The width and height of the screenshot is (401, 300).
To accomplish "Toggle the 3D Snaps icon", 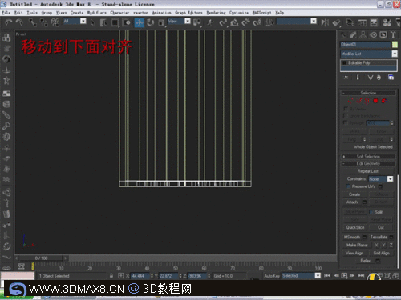I will tap(223, 22).
